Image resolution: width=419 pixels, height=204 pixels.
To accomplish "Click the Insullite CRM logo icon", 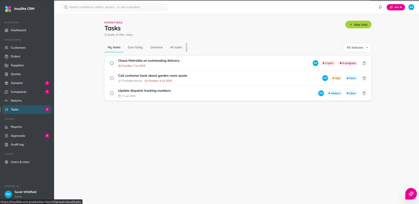I will click(x=8, y=9).
